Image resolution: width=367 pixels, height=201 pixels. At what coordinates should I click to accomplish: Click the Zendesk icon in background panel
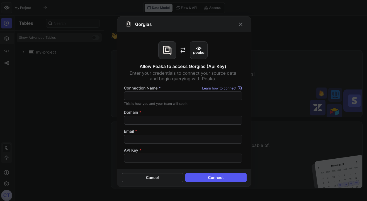pyautogui.click(x=318, y=108)
